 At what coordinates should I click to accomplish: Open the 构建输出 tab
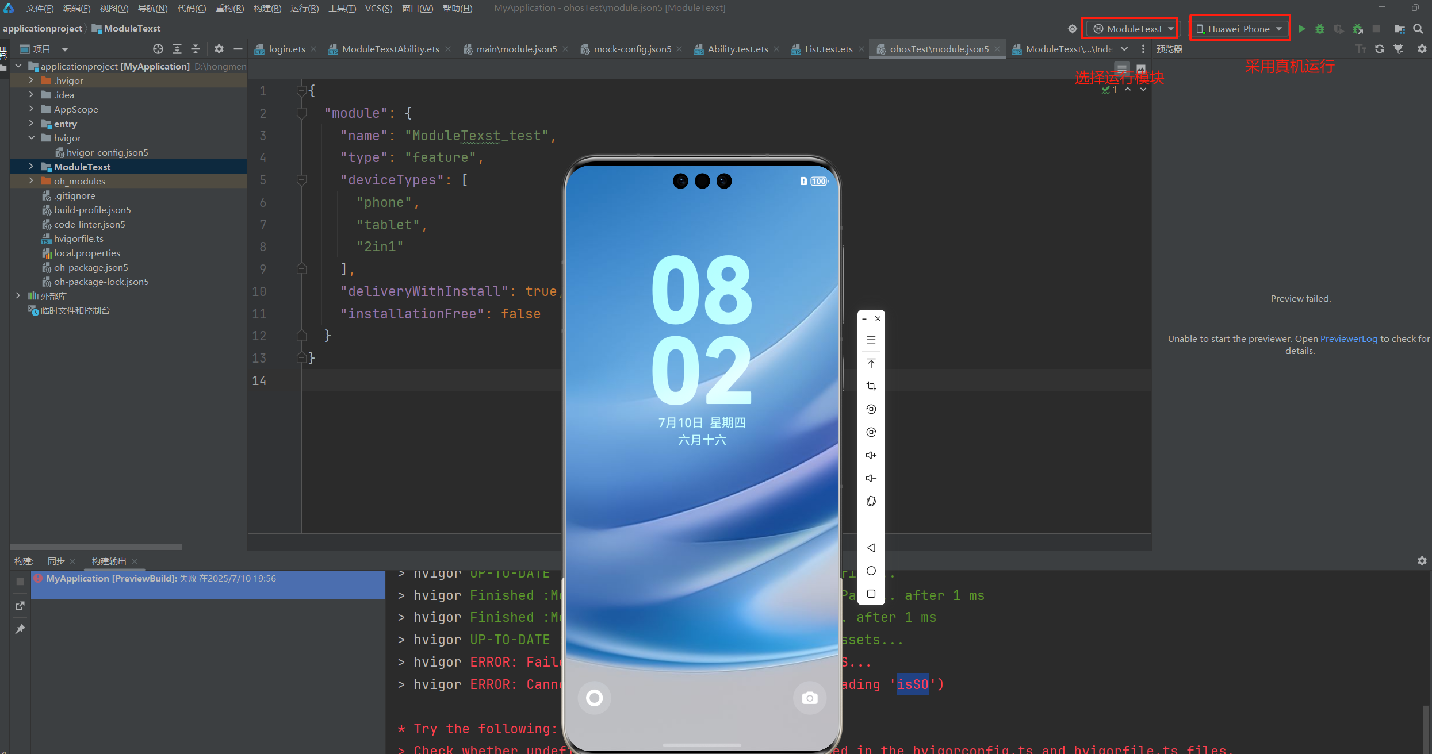tap(109, 561)
